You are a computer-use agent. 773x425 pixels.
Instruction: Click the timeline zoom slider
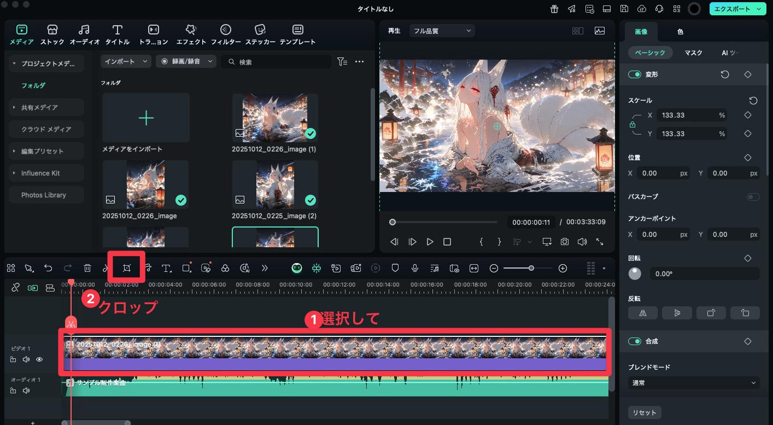pyautogui.click(x=528, y=268)
